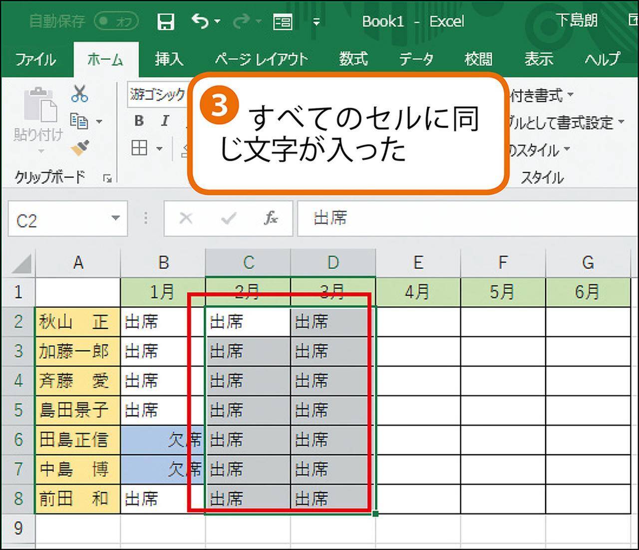The image size is (639, 550).
Task: Open the Name Box dropdown arrow
Action: tap(116, 218)
